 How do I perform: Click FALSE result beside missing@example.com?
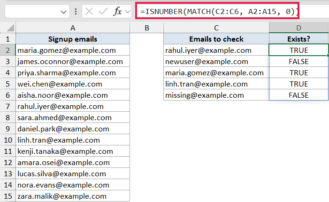pos(298,95)
